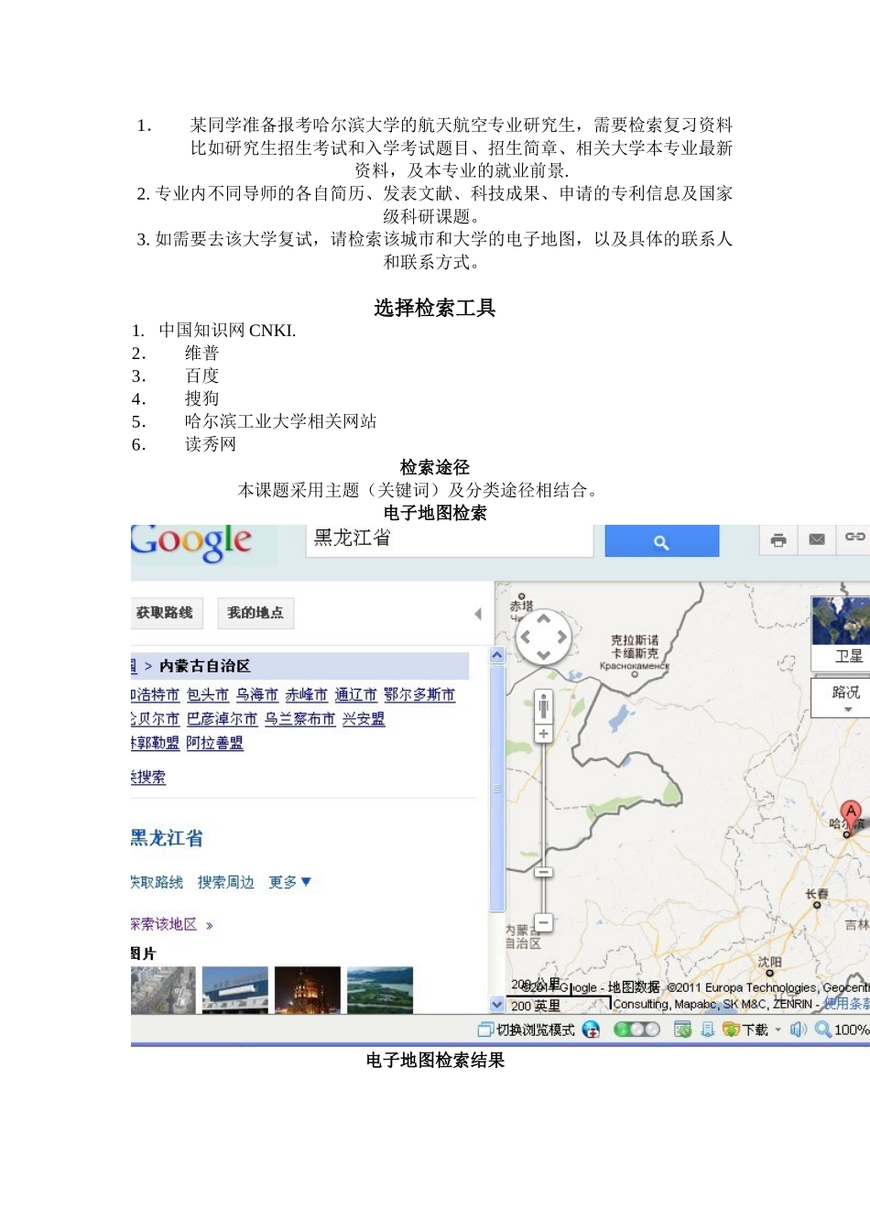Zoom out with the minus button
The height and width of the screenshot is (1231, 870).
543,922
